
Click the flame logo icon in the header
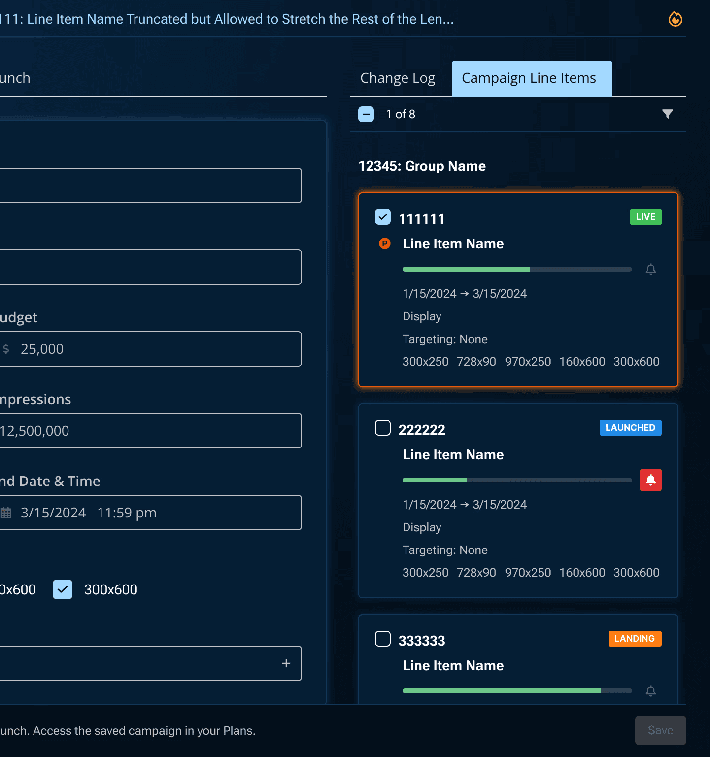[675, 19]
